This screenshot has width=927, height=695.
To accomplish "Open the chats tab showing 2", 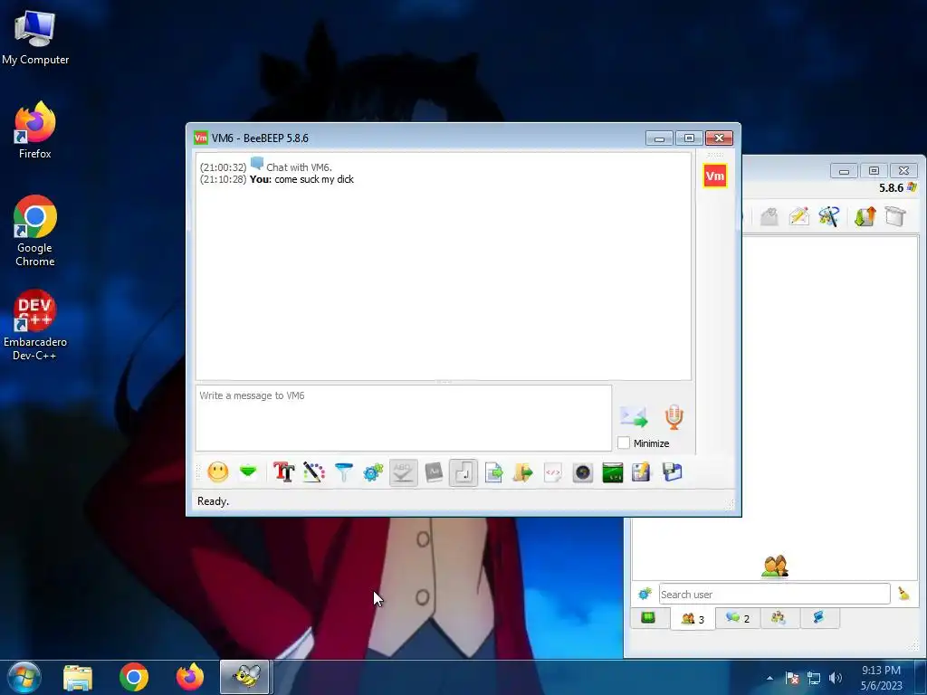I will pyautogui.click(x=738, y=618).
